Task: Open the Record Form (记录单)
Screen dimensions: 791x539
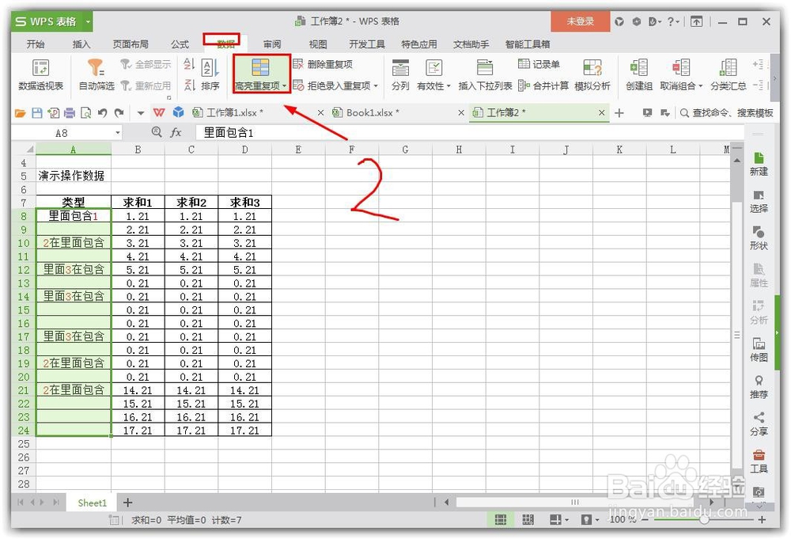Action: [x=539, y=64]
